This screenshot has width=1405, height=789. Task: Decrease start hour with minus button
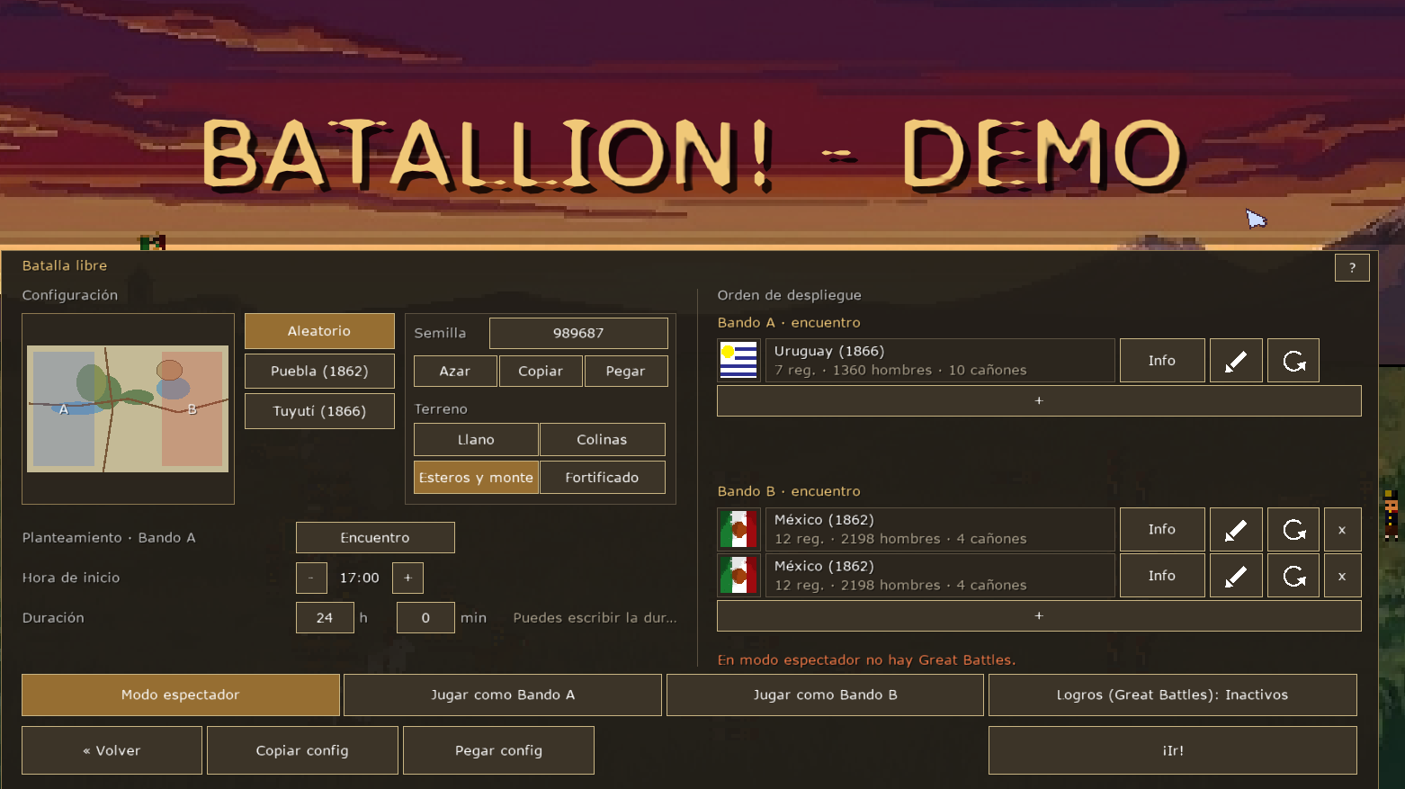[x=311, y=578]
